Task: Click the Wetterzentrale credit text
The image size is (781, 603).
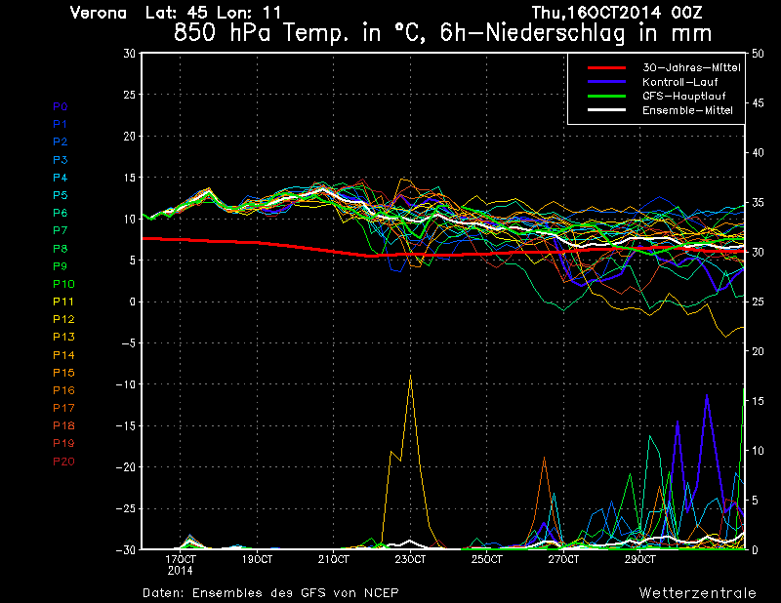Action: click(x=697, y=592)
